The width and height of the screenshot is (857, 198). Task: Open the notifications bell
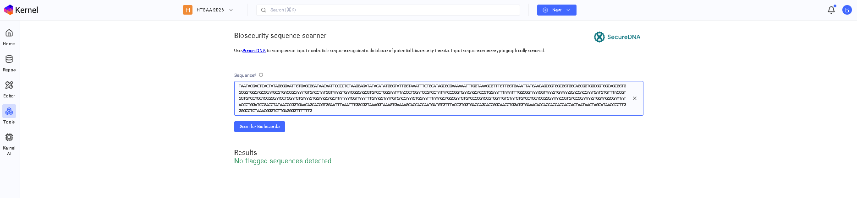click(831, 10)
